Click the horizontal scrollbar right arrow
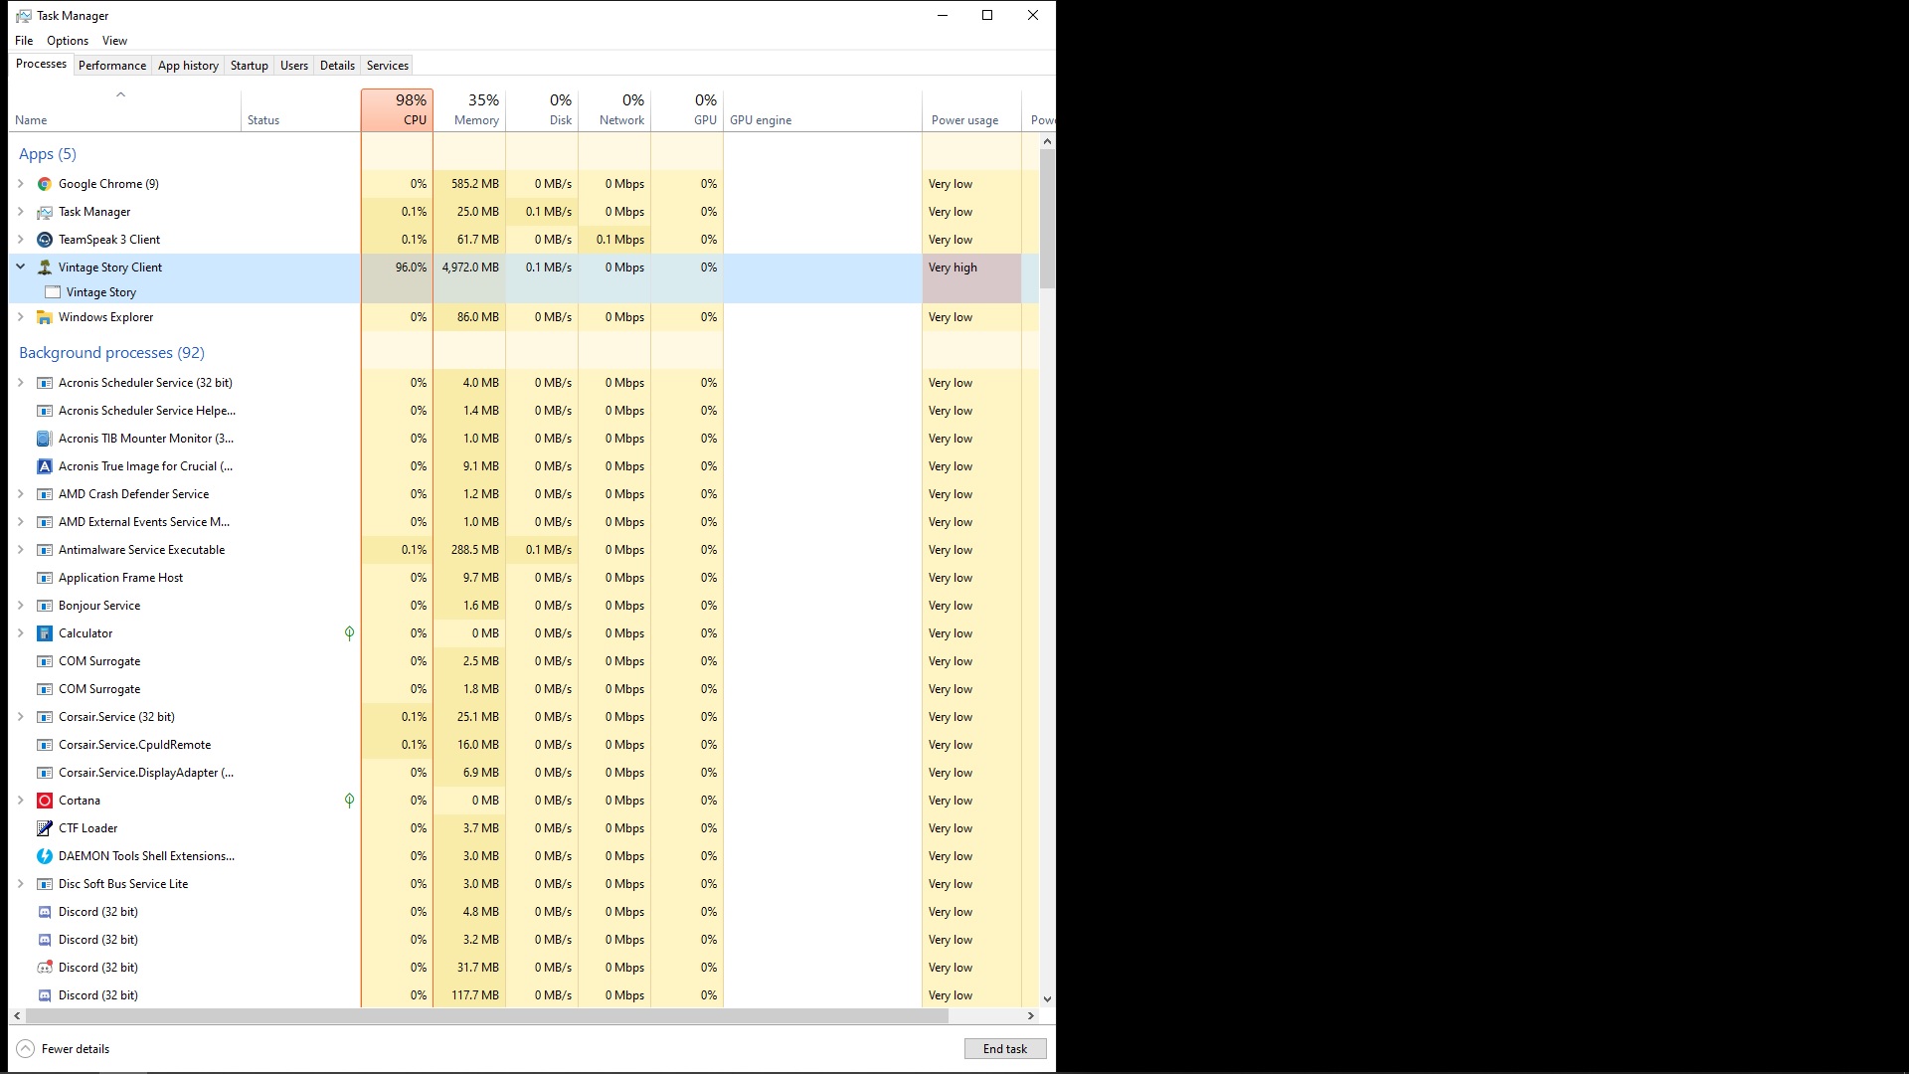 tap(1030, 1016)
